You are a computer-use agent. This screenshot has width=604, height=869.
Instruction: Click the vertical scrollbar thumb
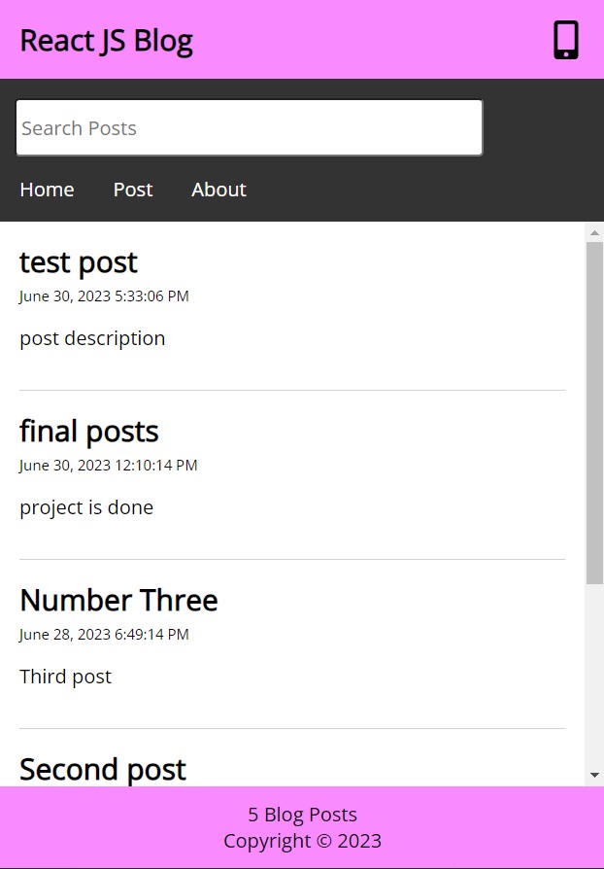click(x=594, y=413)
